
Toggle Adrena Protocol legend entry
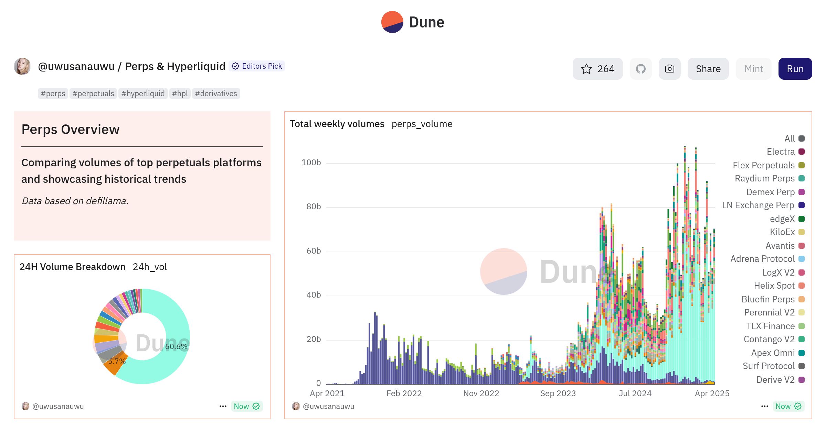click(767, 259)
